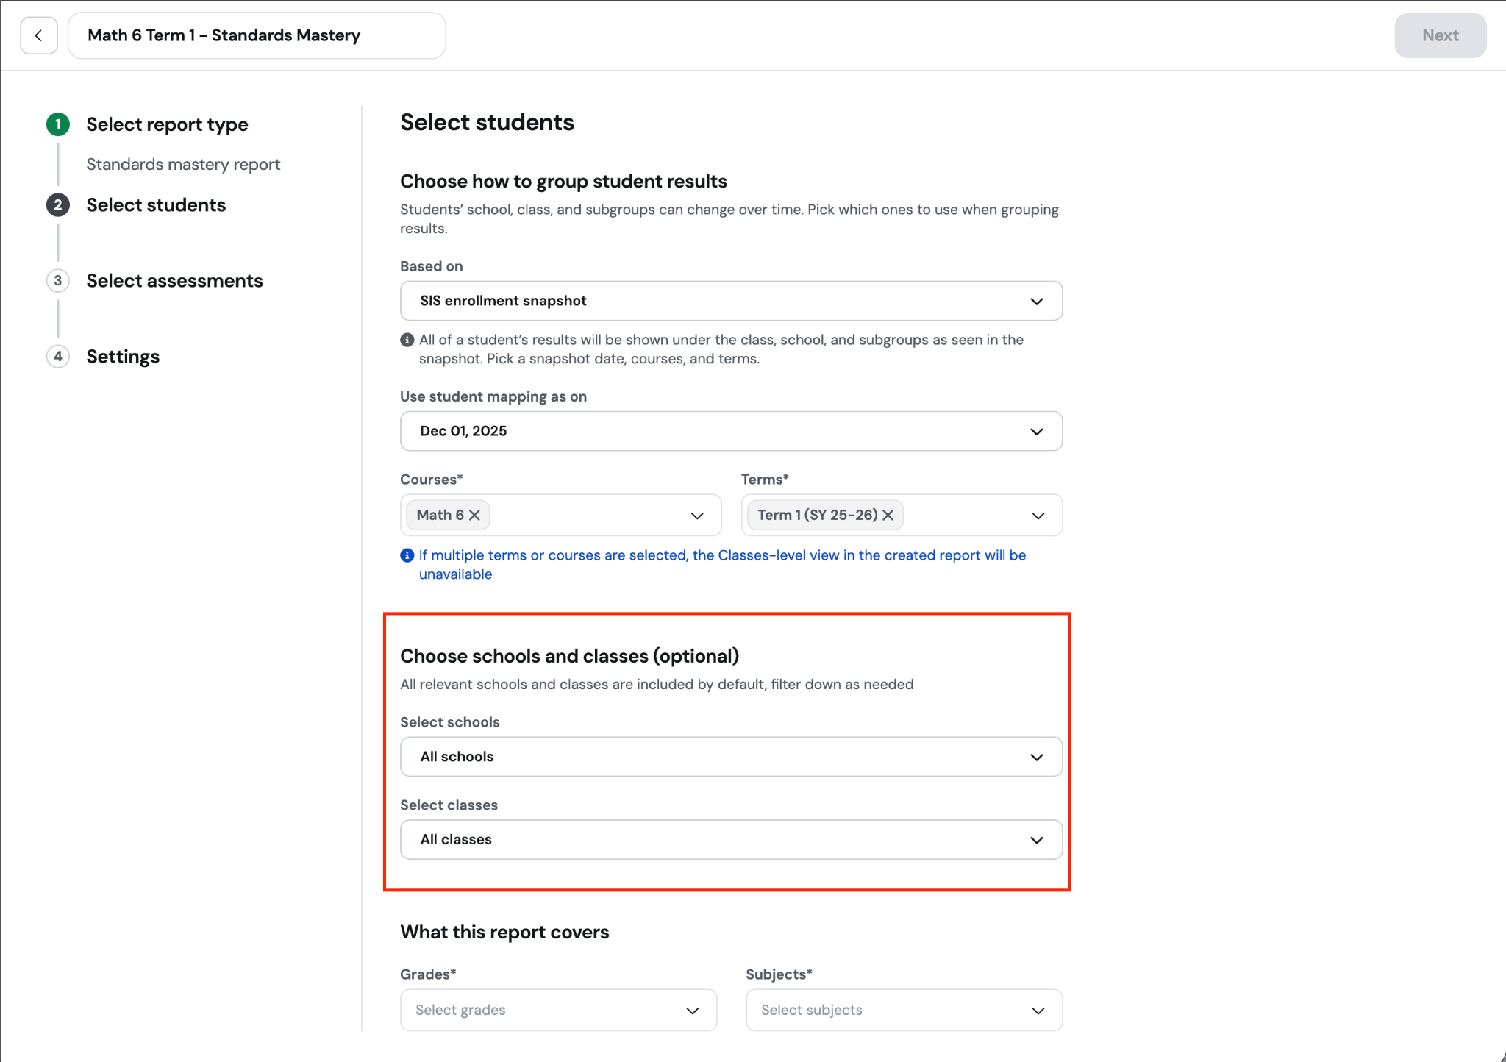Click the step 2 circle icon

(x=58, y=204)
